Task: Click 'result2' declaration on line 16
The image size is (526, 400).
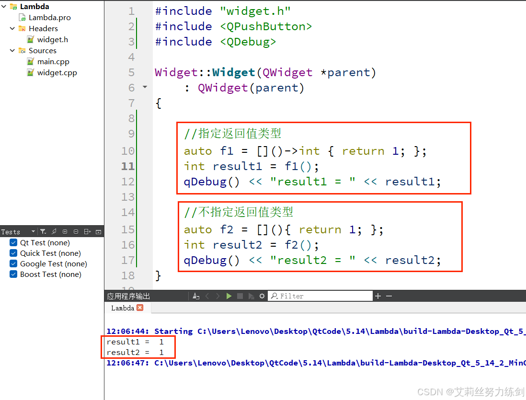Action: 238,245
